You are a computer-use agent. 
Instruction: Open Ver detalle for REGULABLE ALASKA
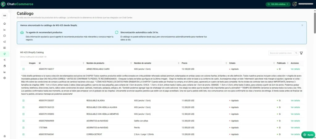[295, 100]
